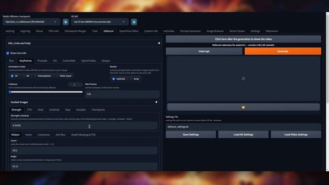Viewport: 329px width, 185px height.
Task: Switch to Output sub-tab
Action: tap(106, 61)
